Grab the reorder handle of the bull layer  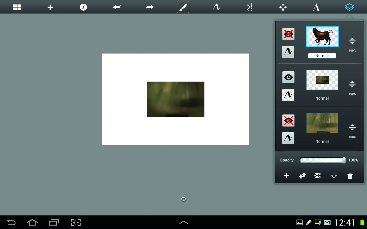[352, 41]
